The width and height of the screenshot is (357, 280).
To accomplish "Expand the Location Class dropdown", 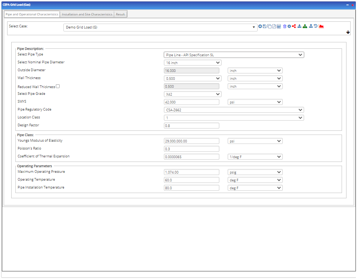I will point(234,117).
